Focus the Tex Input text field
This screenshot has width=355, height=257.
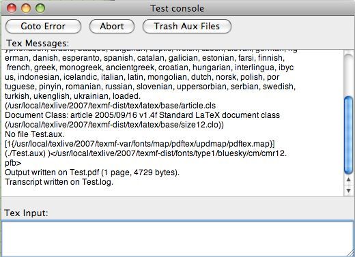pos(177,239)
